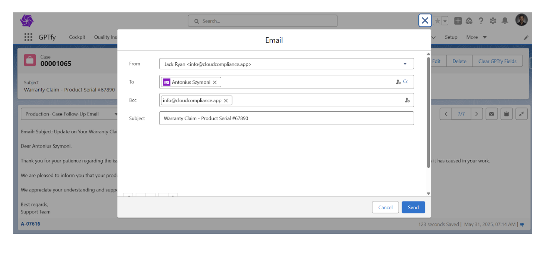Screen dimensions: 543x255
Task: Remove Antonius Szymoni from the To field
Action: (215, 82)
